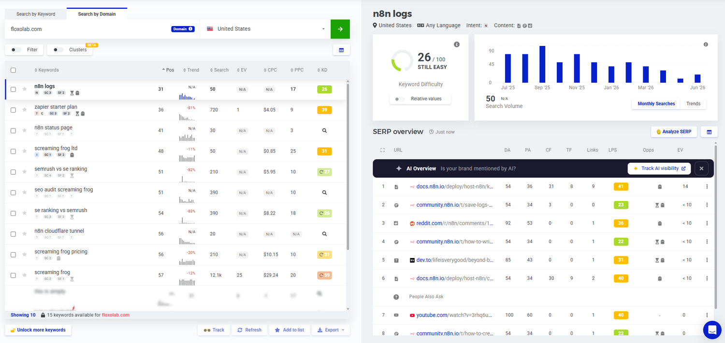725x343 pixels.
Task: Open the United States country dropdown
Action: pyautogui.click(x=265, y=29)
